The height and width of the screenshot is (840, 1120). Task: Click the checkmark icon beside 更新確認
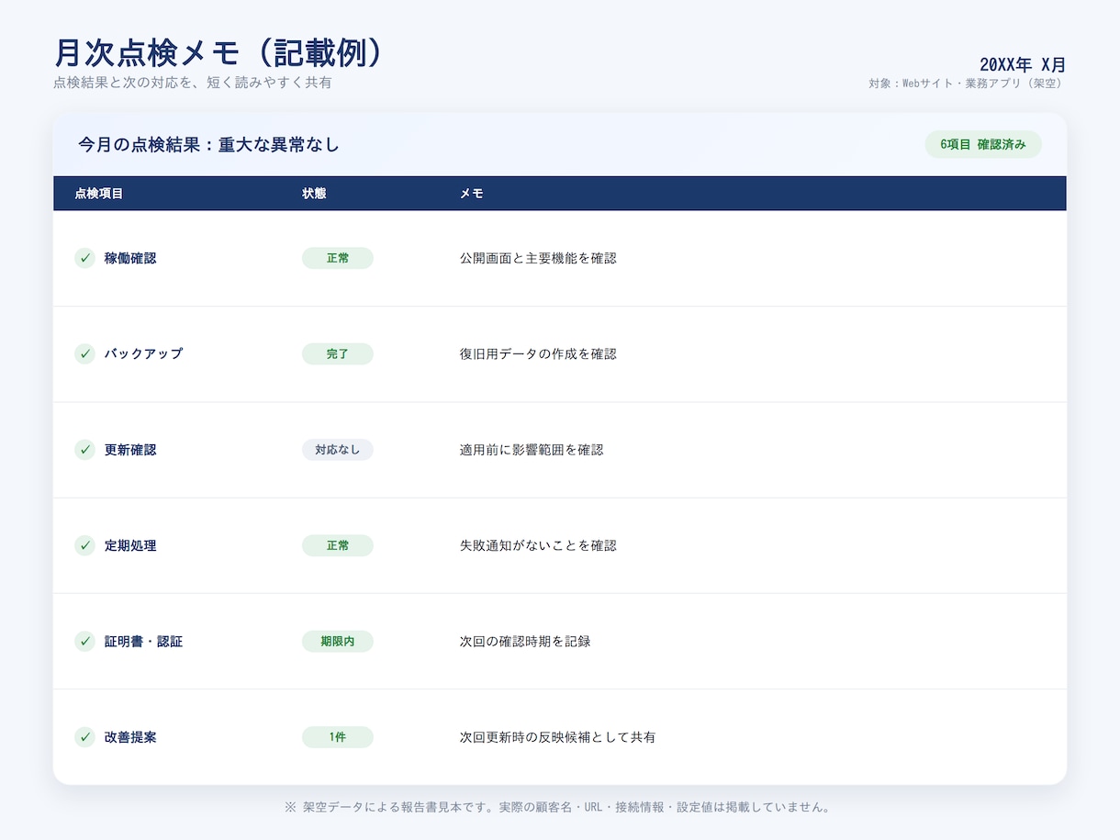[x=85, y=450]
